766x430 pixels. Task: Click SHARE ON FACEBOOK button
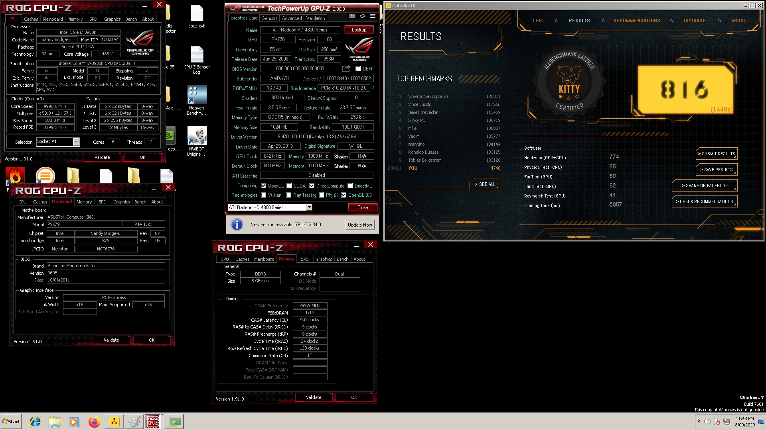click(705, 186)
